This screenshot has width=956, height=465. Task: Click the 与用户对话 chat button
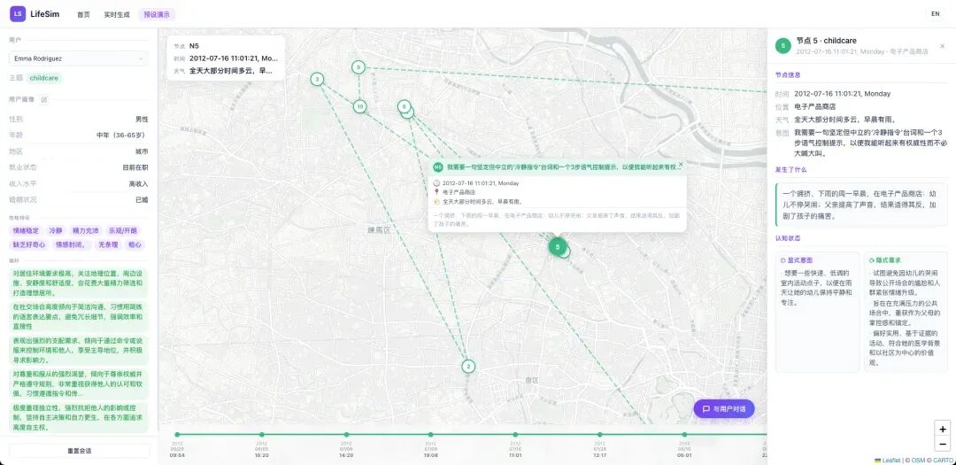(x=724, y=409)
